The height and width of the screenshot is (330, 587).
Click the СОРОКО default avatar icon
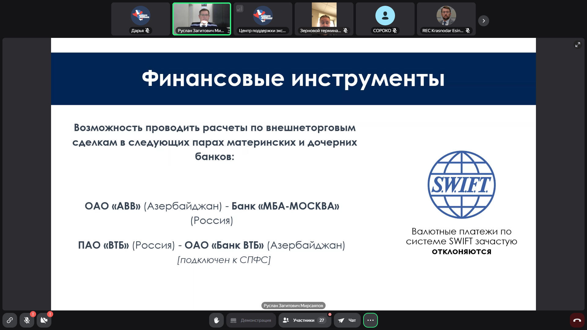click(385, 16)
